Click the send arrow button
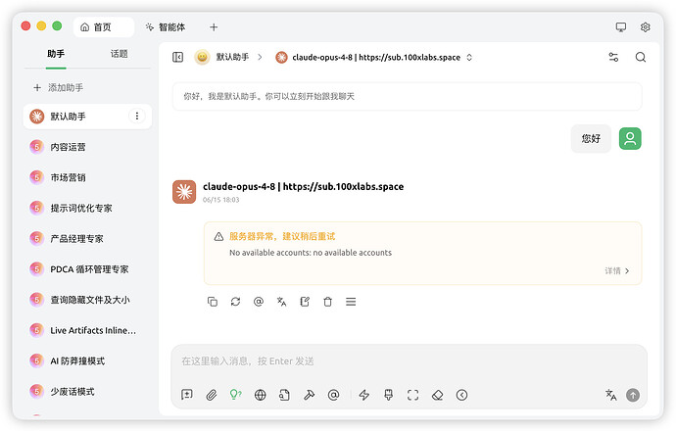 pyautogui.click(x=633, y=395)
